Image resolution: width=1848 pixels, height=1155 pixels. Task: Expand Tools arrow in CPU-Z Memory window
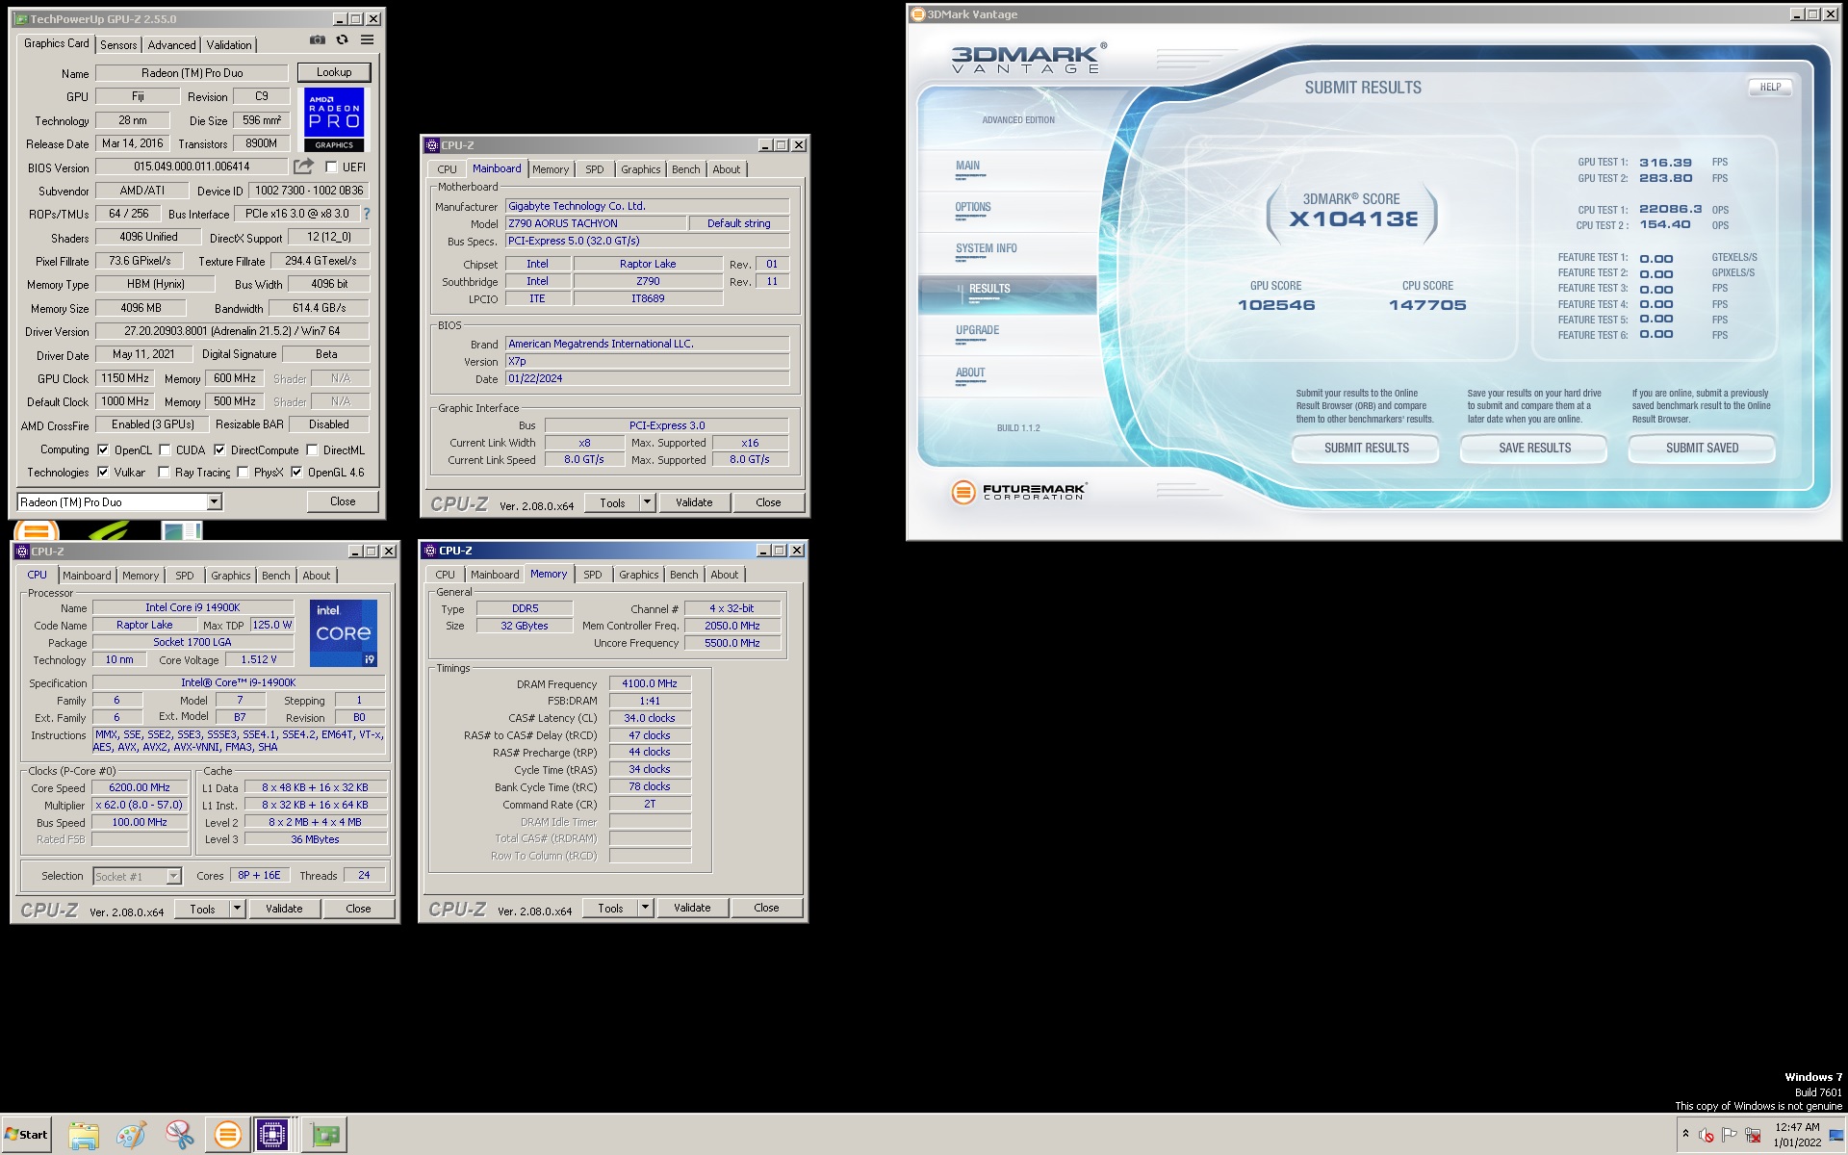645,908
